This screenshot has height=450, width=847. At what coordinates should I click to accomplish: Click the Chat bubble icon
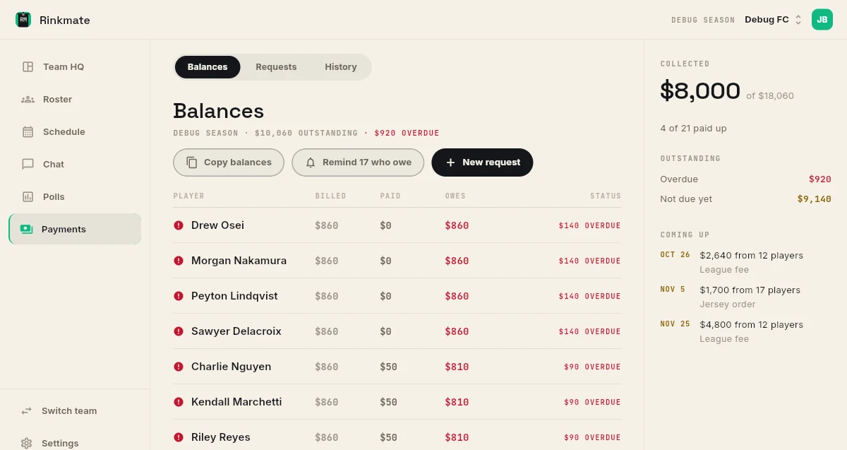[x=28, y=164]
